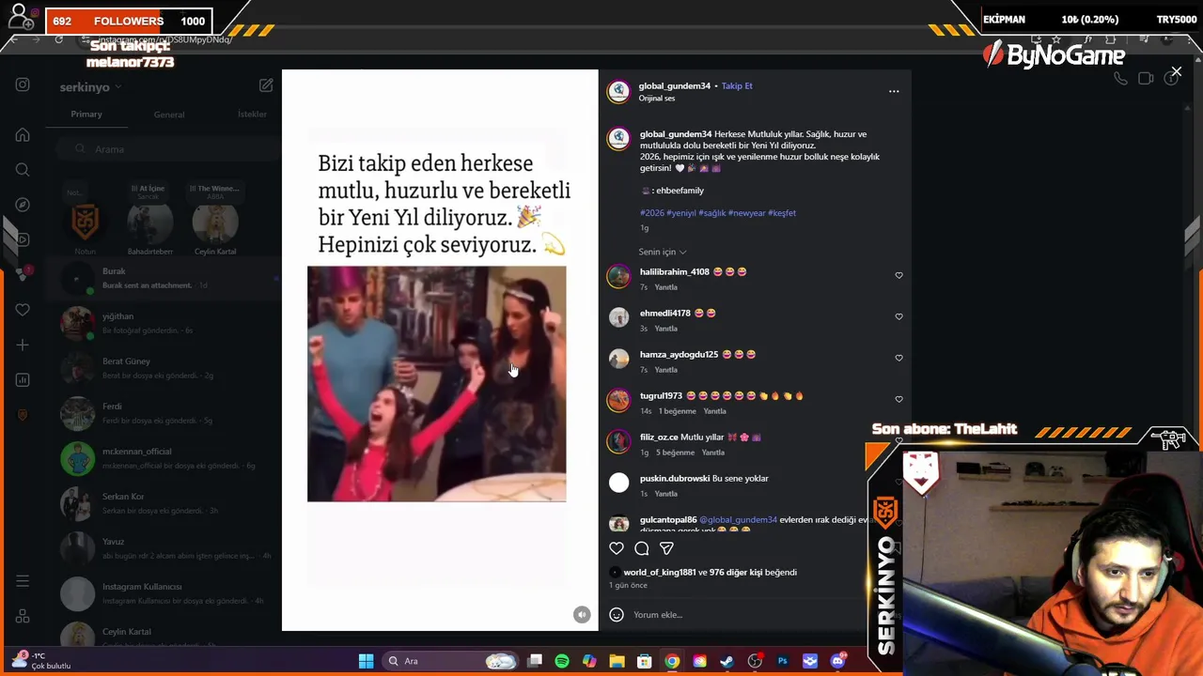
Task: Go to the Home icon in the sidebar
Action: coord(23,134)
